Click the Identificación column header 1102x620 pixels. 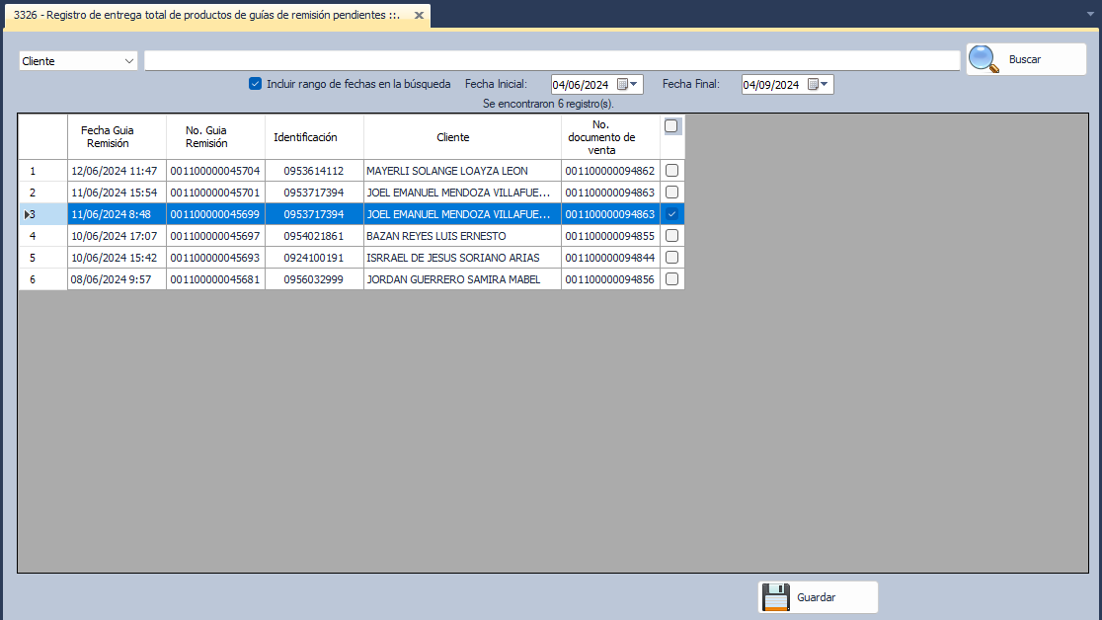pos(305,137)
